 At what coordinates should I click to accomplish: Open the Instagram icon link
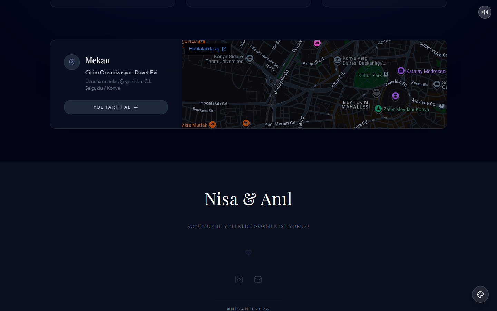(239, 280)
